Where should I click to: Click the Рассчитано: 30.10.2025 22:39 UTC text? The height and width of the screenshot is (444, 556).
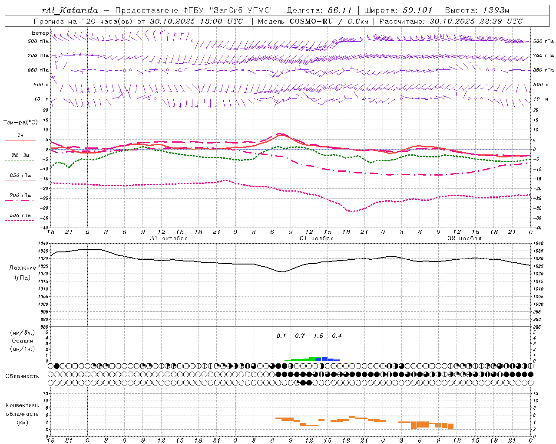coord(451,21)
